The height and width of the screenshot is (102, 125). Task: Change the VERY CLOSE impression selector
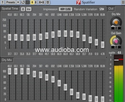coord(66,9)
